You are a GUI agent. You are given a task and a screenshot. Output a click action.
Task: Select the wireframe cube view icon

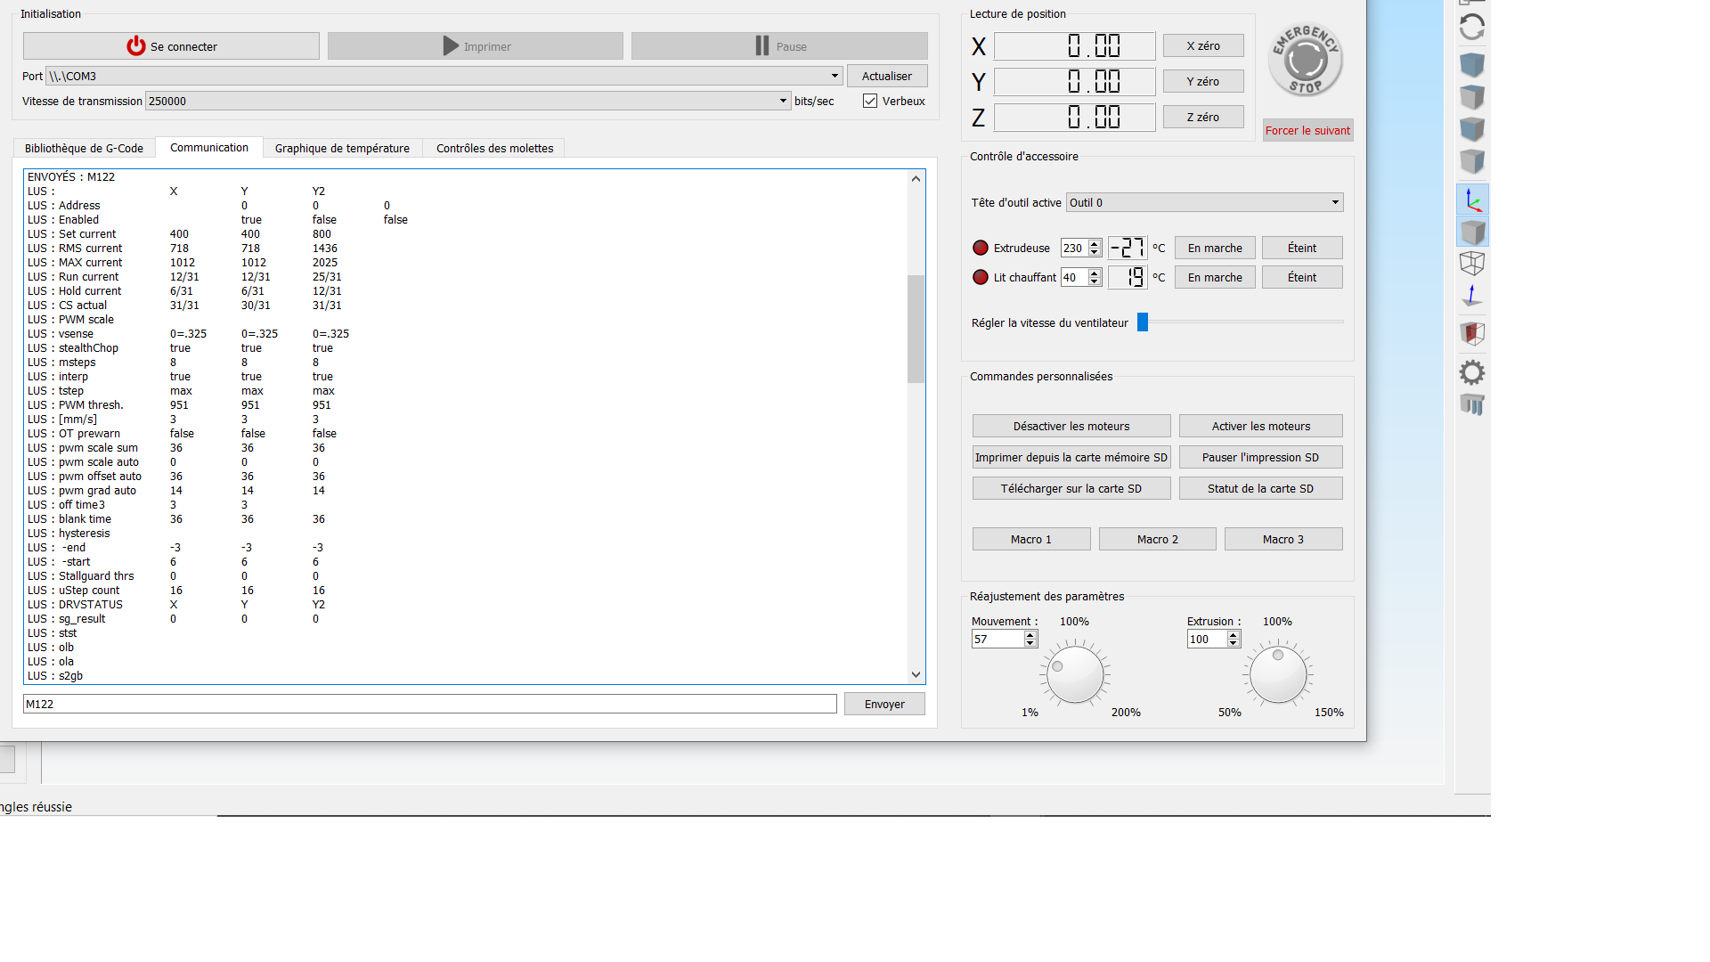pos(1471,264)
